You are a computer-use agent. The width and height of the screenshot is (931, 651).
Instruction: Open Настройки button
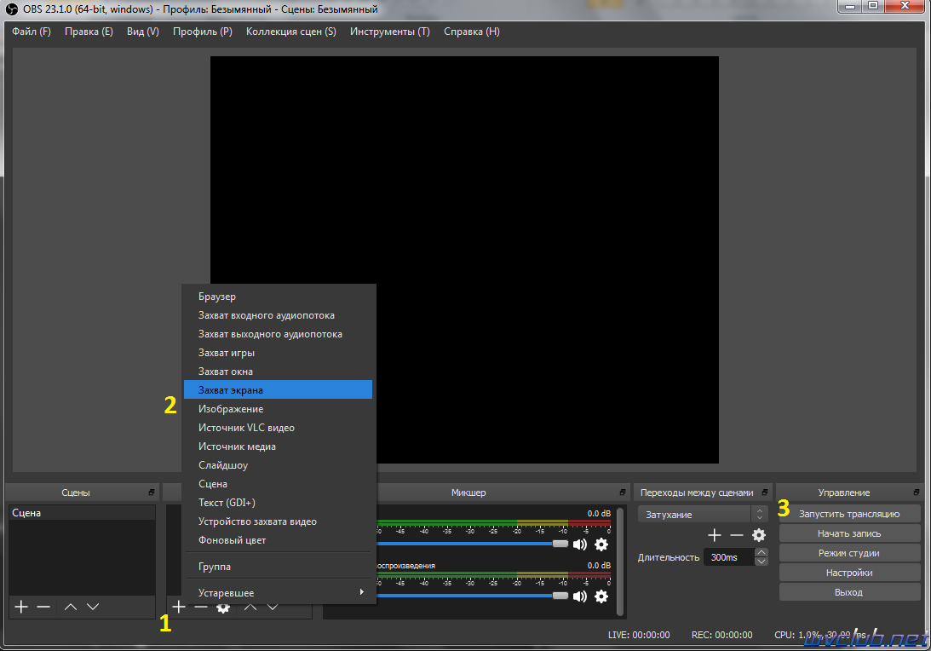850,573
